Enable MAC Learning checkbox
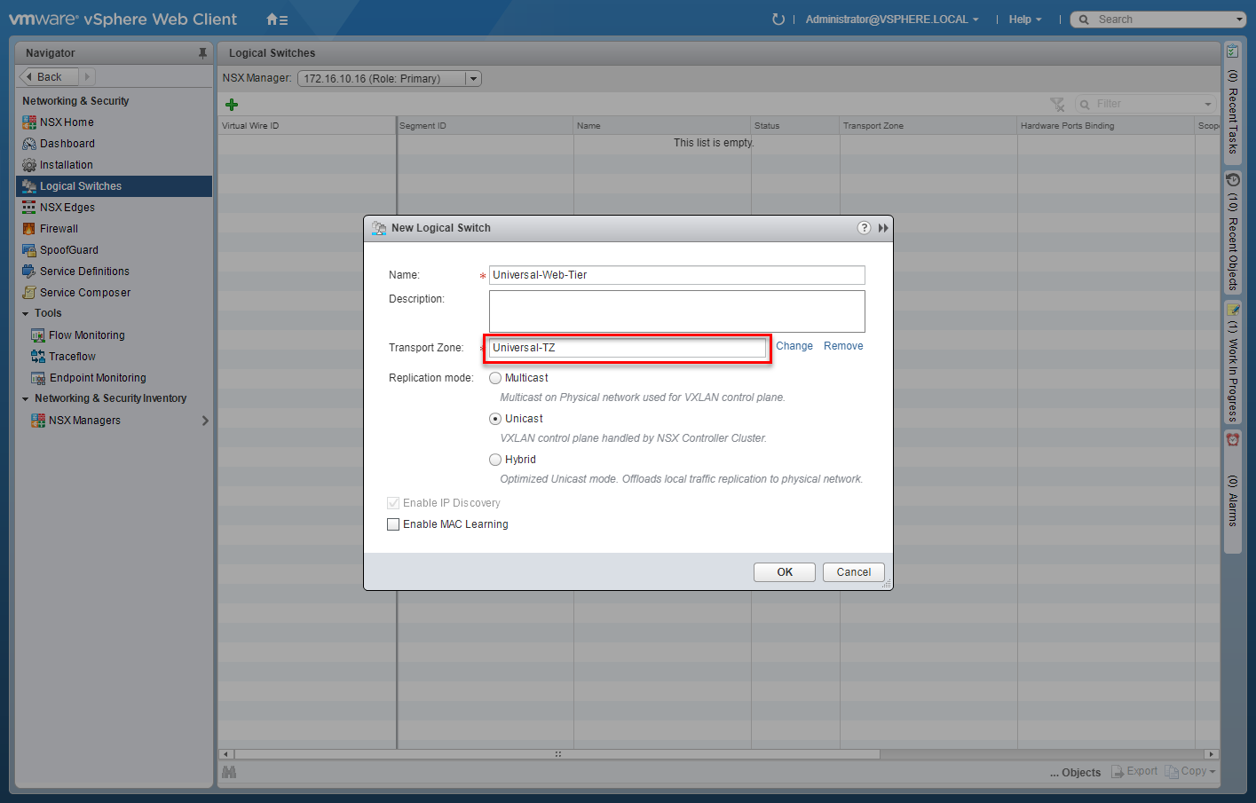This screenshot has height=803, width=1256. [x=393, y=524]
